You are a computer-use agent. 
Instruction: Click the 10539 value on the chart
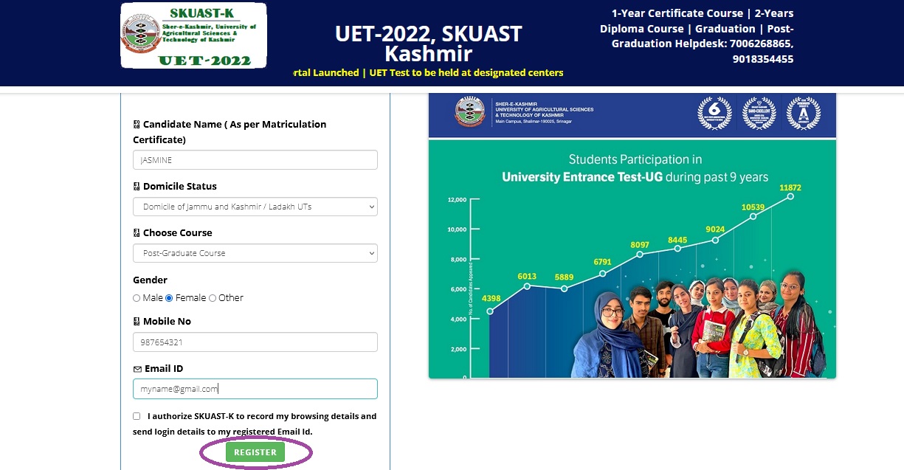(753, 207)
